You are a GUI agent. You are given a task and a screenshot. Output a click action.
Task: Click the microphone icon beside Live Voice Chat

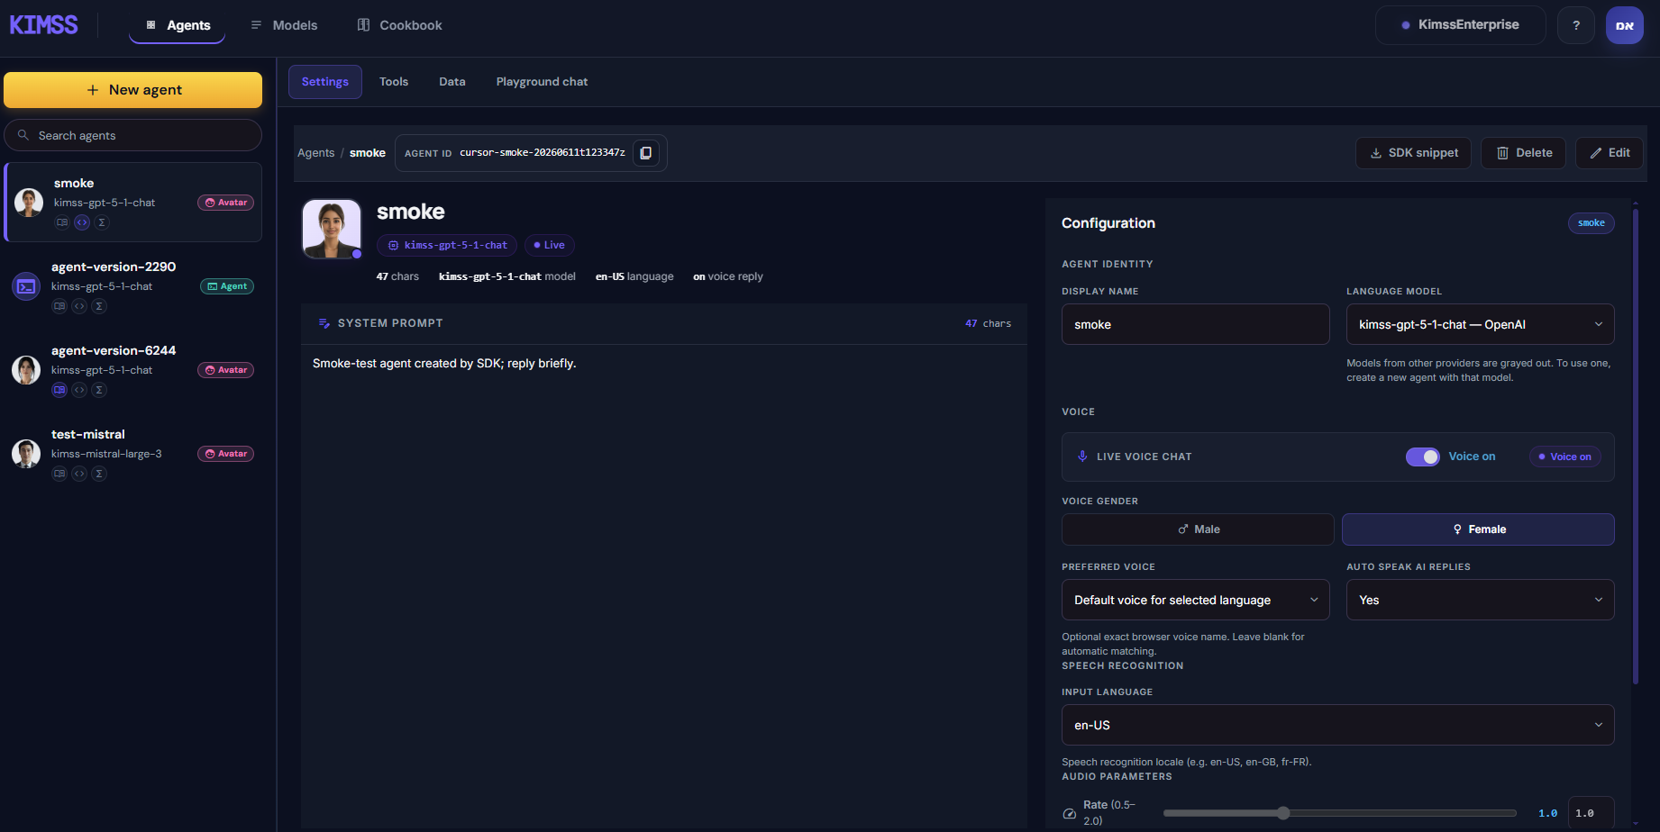pyautogui.click(x=1082, y=457)
